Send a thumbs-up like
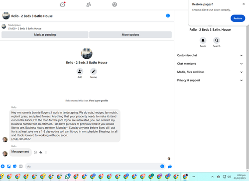This screenshot has width=249, height=181. click(170, 166)
